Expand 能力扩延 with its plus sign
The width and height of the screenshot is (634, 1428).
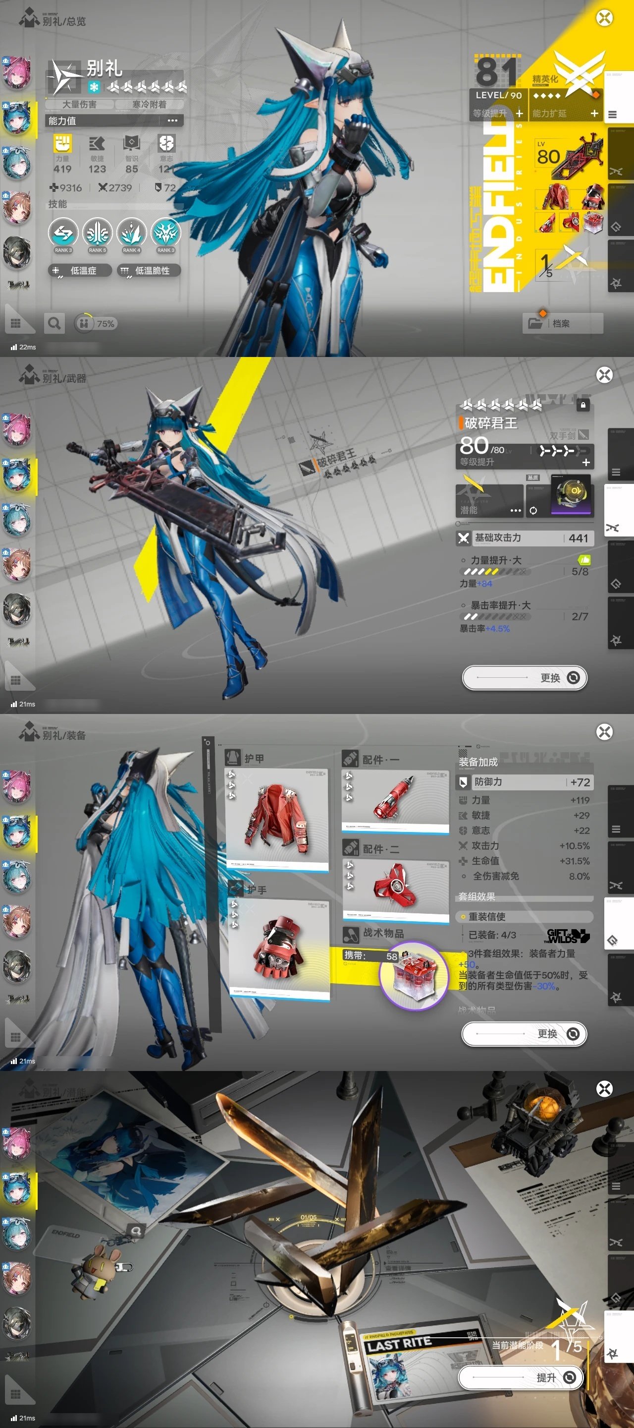tap(594, 114)
